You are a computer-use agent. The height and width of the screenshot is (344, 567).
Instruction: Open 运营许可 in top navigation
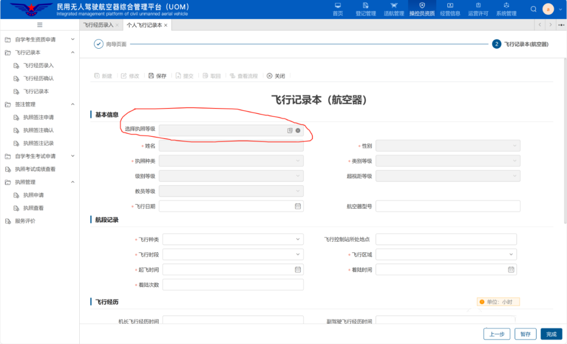tap(478, 9)
